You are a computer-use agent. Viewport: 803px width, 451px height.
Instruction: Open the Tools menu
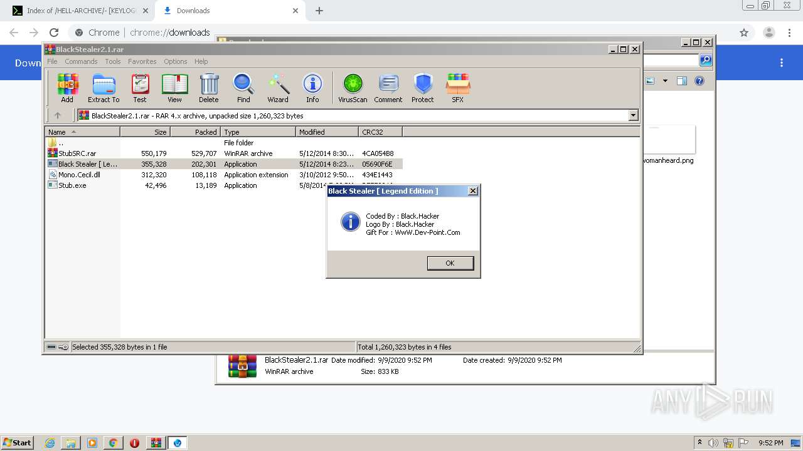point(113,61)
